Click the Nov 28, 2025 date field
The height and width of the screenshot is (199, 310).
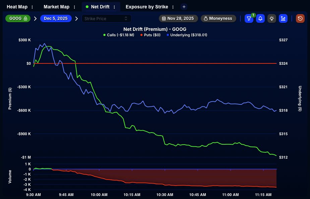pos(181,18)
